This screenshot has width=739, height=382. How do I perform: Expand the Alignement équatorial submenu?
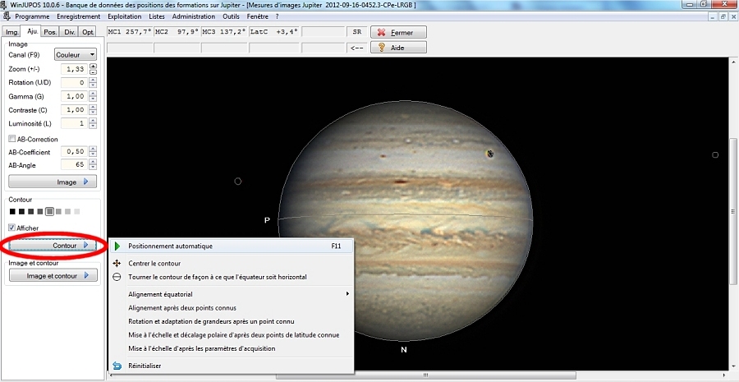pos(241,294)
